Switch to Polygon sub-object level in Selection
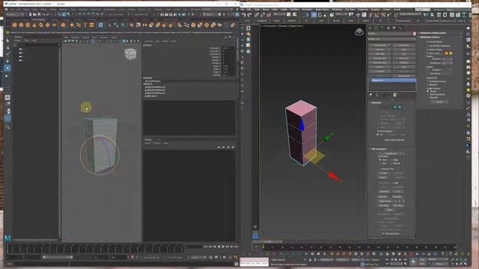The image size is (479, 269). pos(395,108)
